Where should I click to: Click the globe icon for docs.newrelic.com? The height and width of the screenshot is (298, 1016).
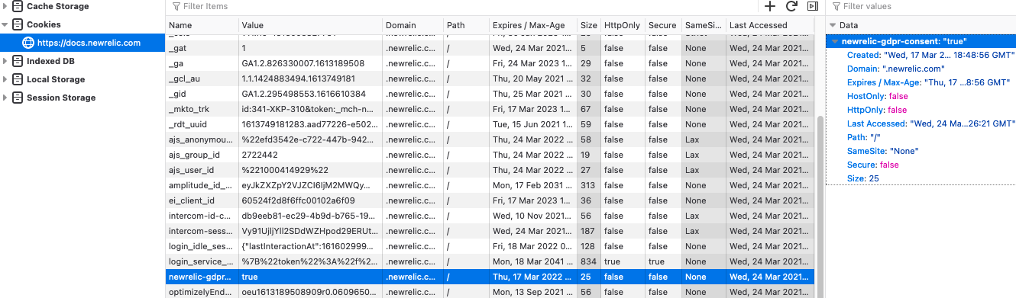[28, 43]
